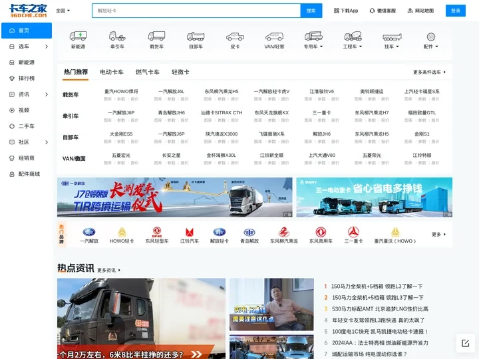This screenshot has width=479, height=359.
Task: Open the SANY 三一电动重卡 banner
Action: pyautogui.click(x=374, y=197)
